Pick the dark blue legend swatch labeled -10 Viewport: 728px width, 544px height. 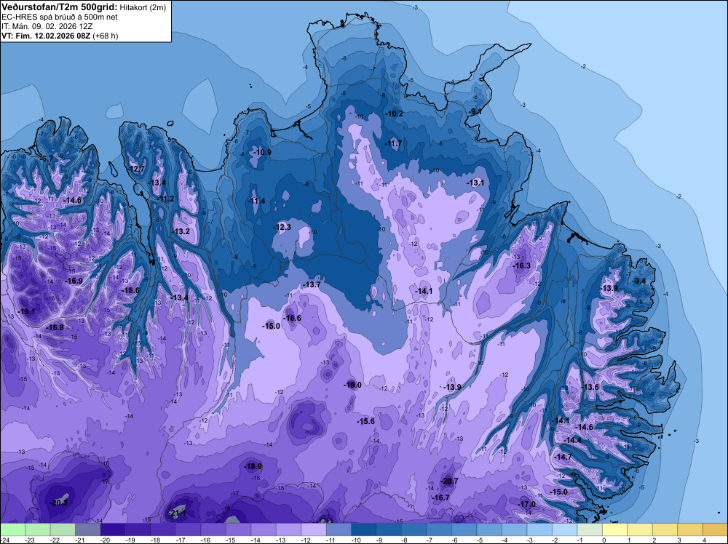coord(363,529)
